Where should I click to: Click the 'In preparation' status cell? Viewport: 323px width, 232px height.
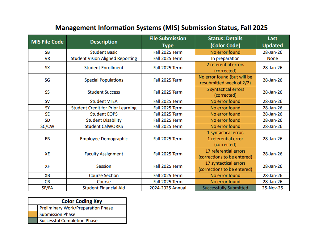click(225, 58)
